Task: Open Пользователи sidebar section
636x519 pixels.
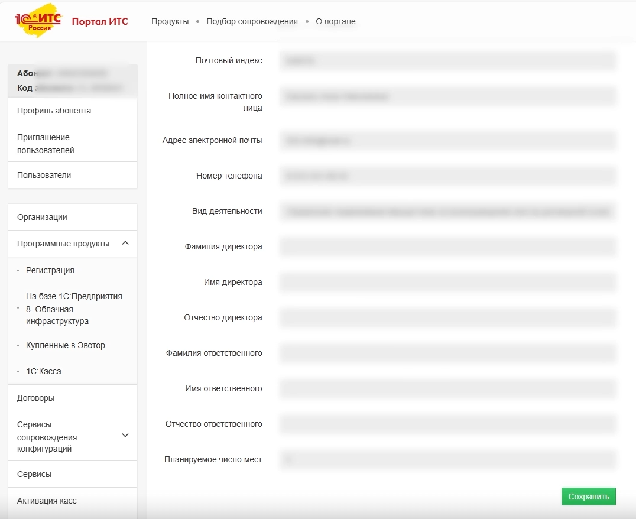Action: pyautogui.click(x=44, y=175)
